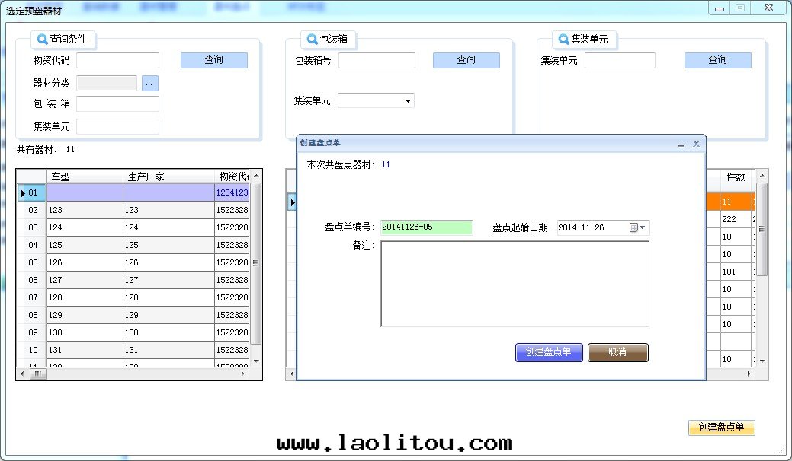792x461 pixels.
Task: Click inside the 备注 text area
Action: 515,284
